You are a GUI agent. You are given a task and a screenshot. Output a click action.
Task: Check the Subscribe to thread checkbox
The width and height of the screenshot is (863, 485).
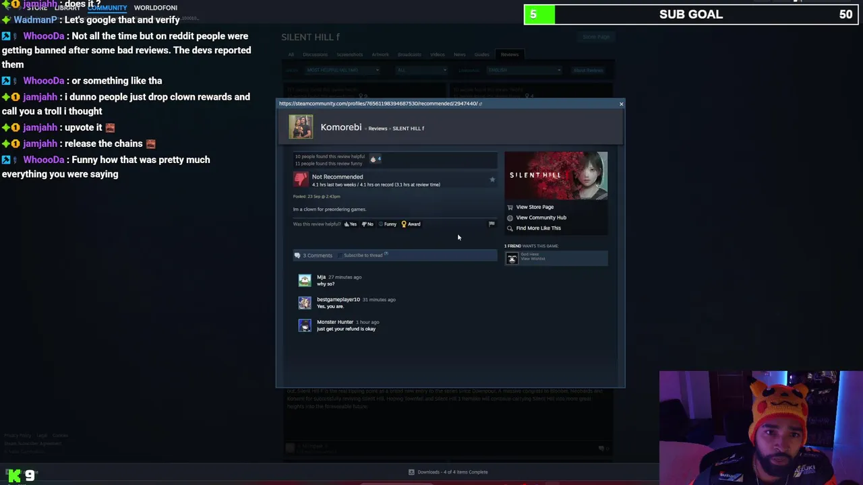pyautogui.click(x=340, y=255)
